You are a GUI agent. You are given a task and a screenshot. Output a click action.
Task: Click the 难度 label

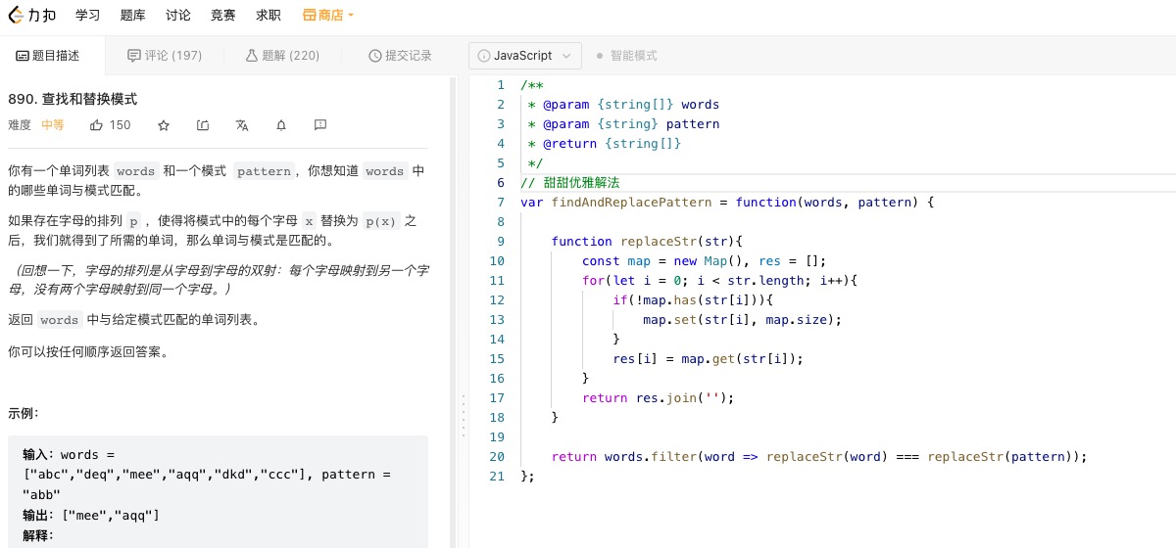point(20,125)
